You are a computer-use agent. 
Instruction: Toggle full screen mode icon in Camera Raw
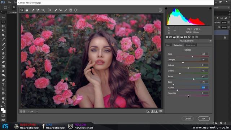coord(160,10)
